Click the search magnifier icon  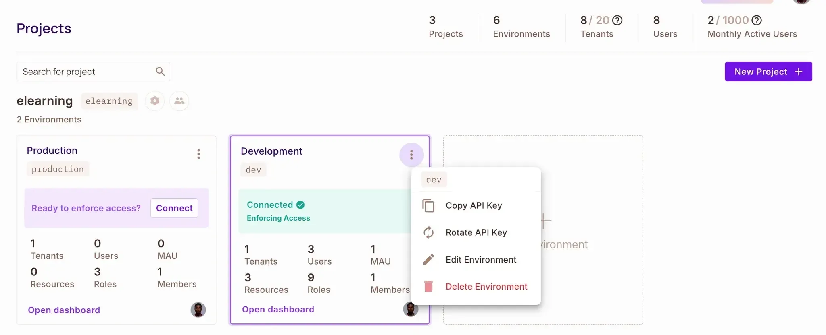coord(160,72)
